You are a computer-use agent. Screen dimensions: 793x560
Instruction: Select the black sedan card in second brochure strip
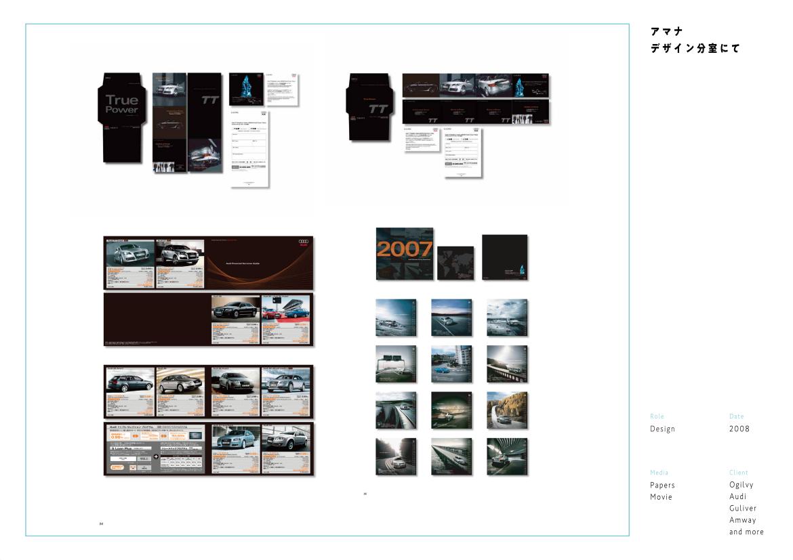click(x=235, y=320)
